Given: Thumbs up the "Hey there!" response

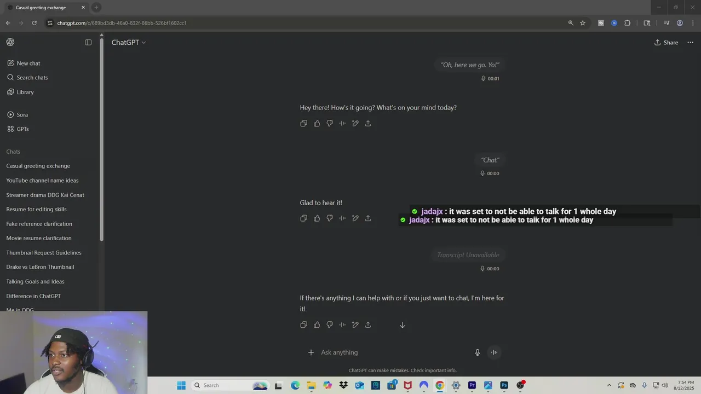Looking at the screenshot, I should point(317,124).
